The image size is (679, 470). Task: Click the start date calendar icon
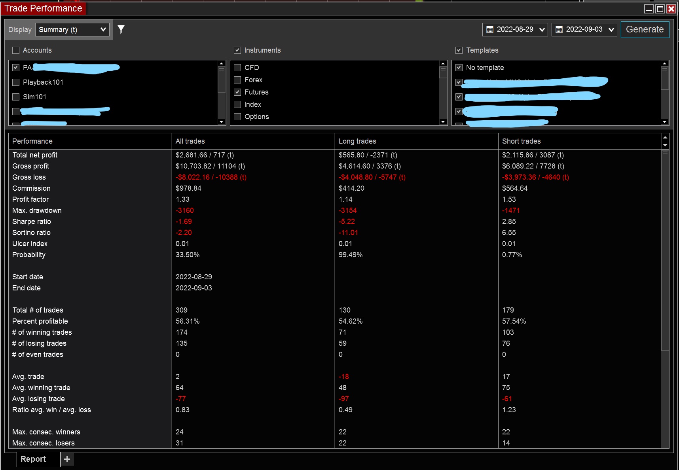tap(489, 30)
